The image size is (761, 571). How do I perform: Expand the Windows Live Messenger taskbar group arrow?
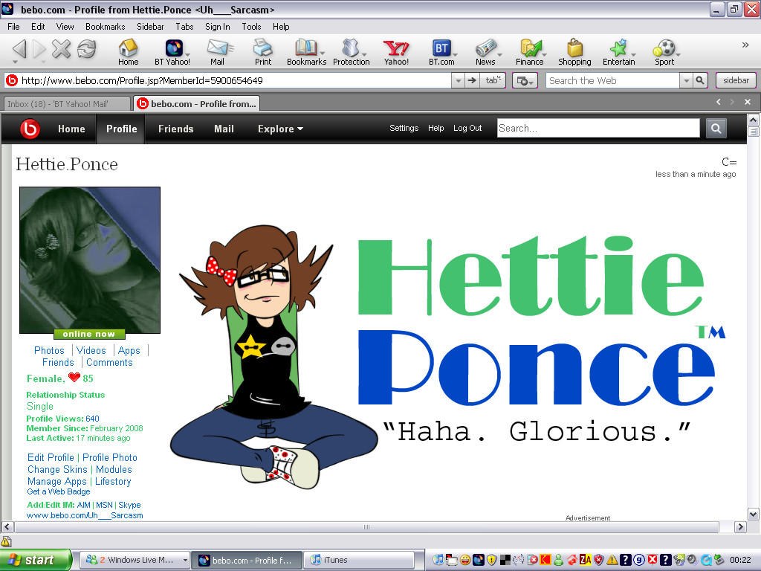point(185,561)
